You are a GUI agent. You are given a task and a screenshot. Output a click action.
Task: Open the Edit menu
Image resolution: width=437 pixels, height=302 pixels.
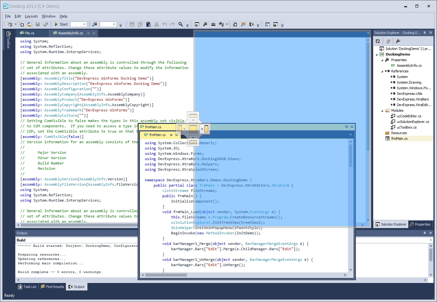[18, 16]
